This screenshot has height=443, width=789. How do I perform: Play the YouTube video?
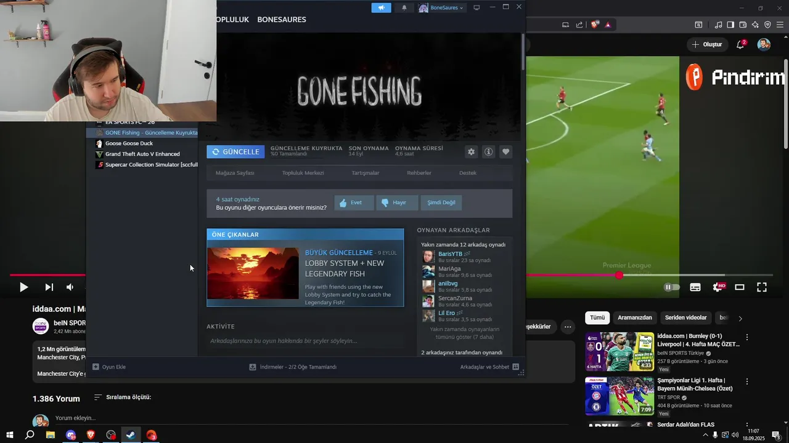[x=23, y=287]
